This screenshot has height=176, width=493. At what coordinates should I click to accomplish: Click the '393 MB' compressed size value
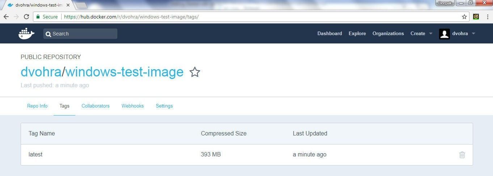coord(211,154)
